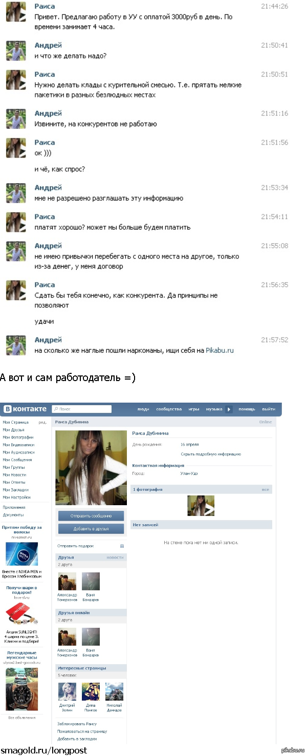Viewport: 307px width, 756px height.
Task: Open Дмитрий Зорин's avatar in Интересные страницы
Action: tap(67, 691)
